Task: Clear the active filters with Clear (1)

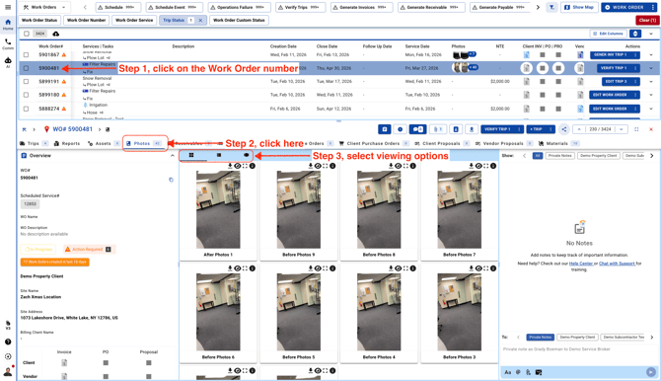Action: pyautogui.click(x=647, y=20)
